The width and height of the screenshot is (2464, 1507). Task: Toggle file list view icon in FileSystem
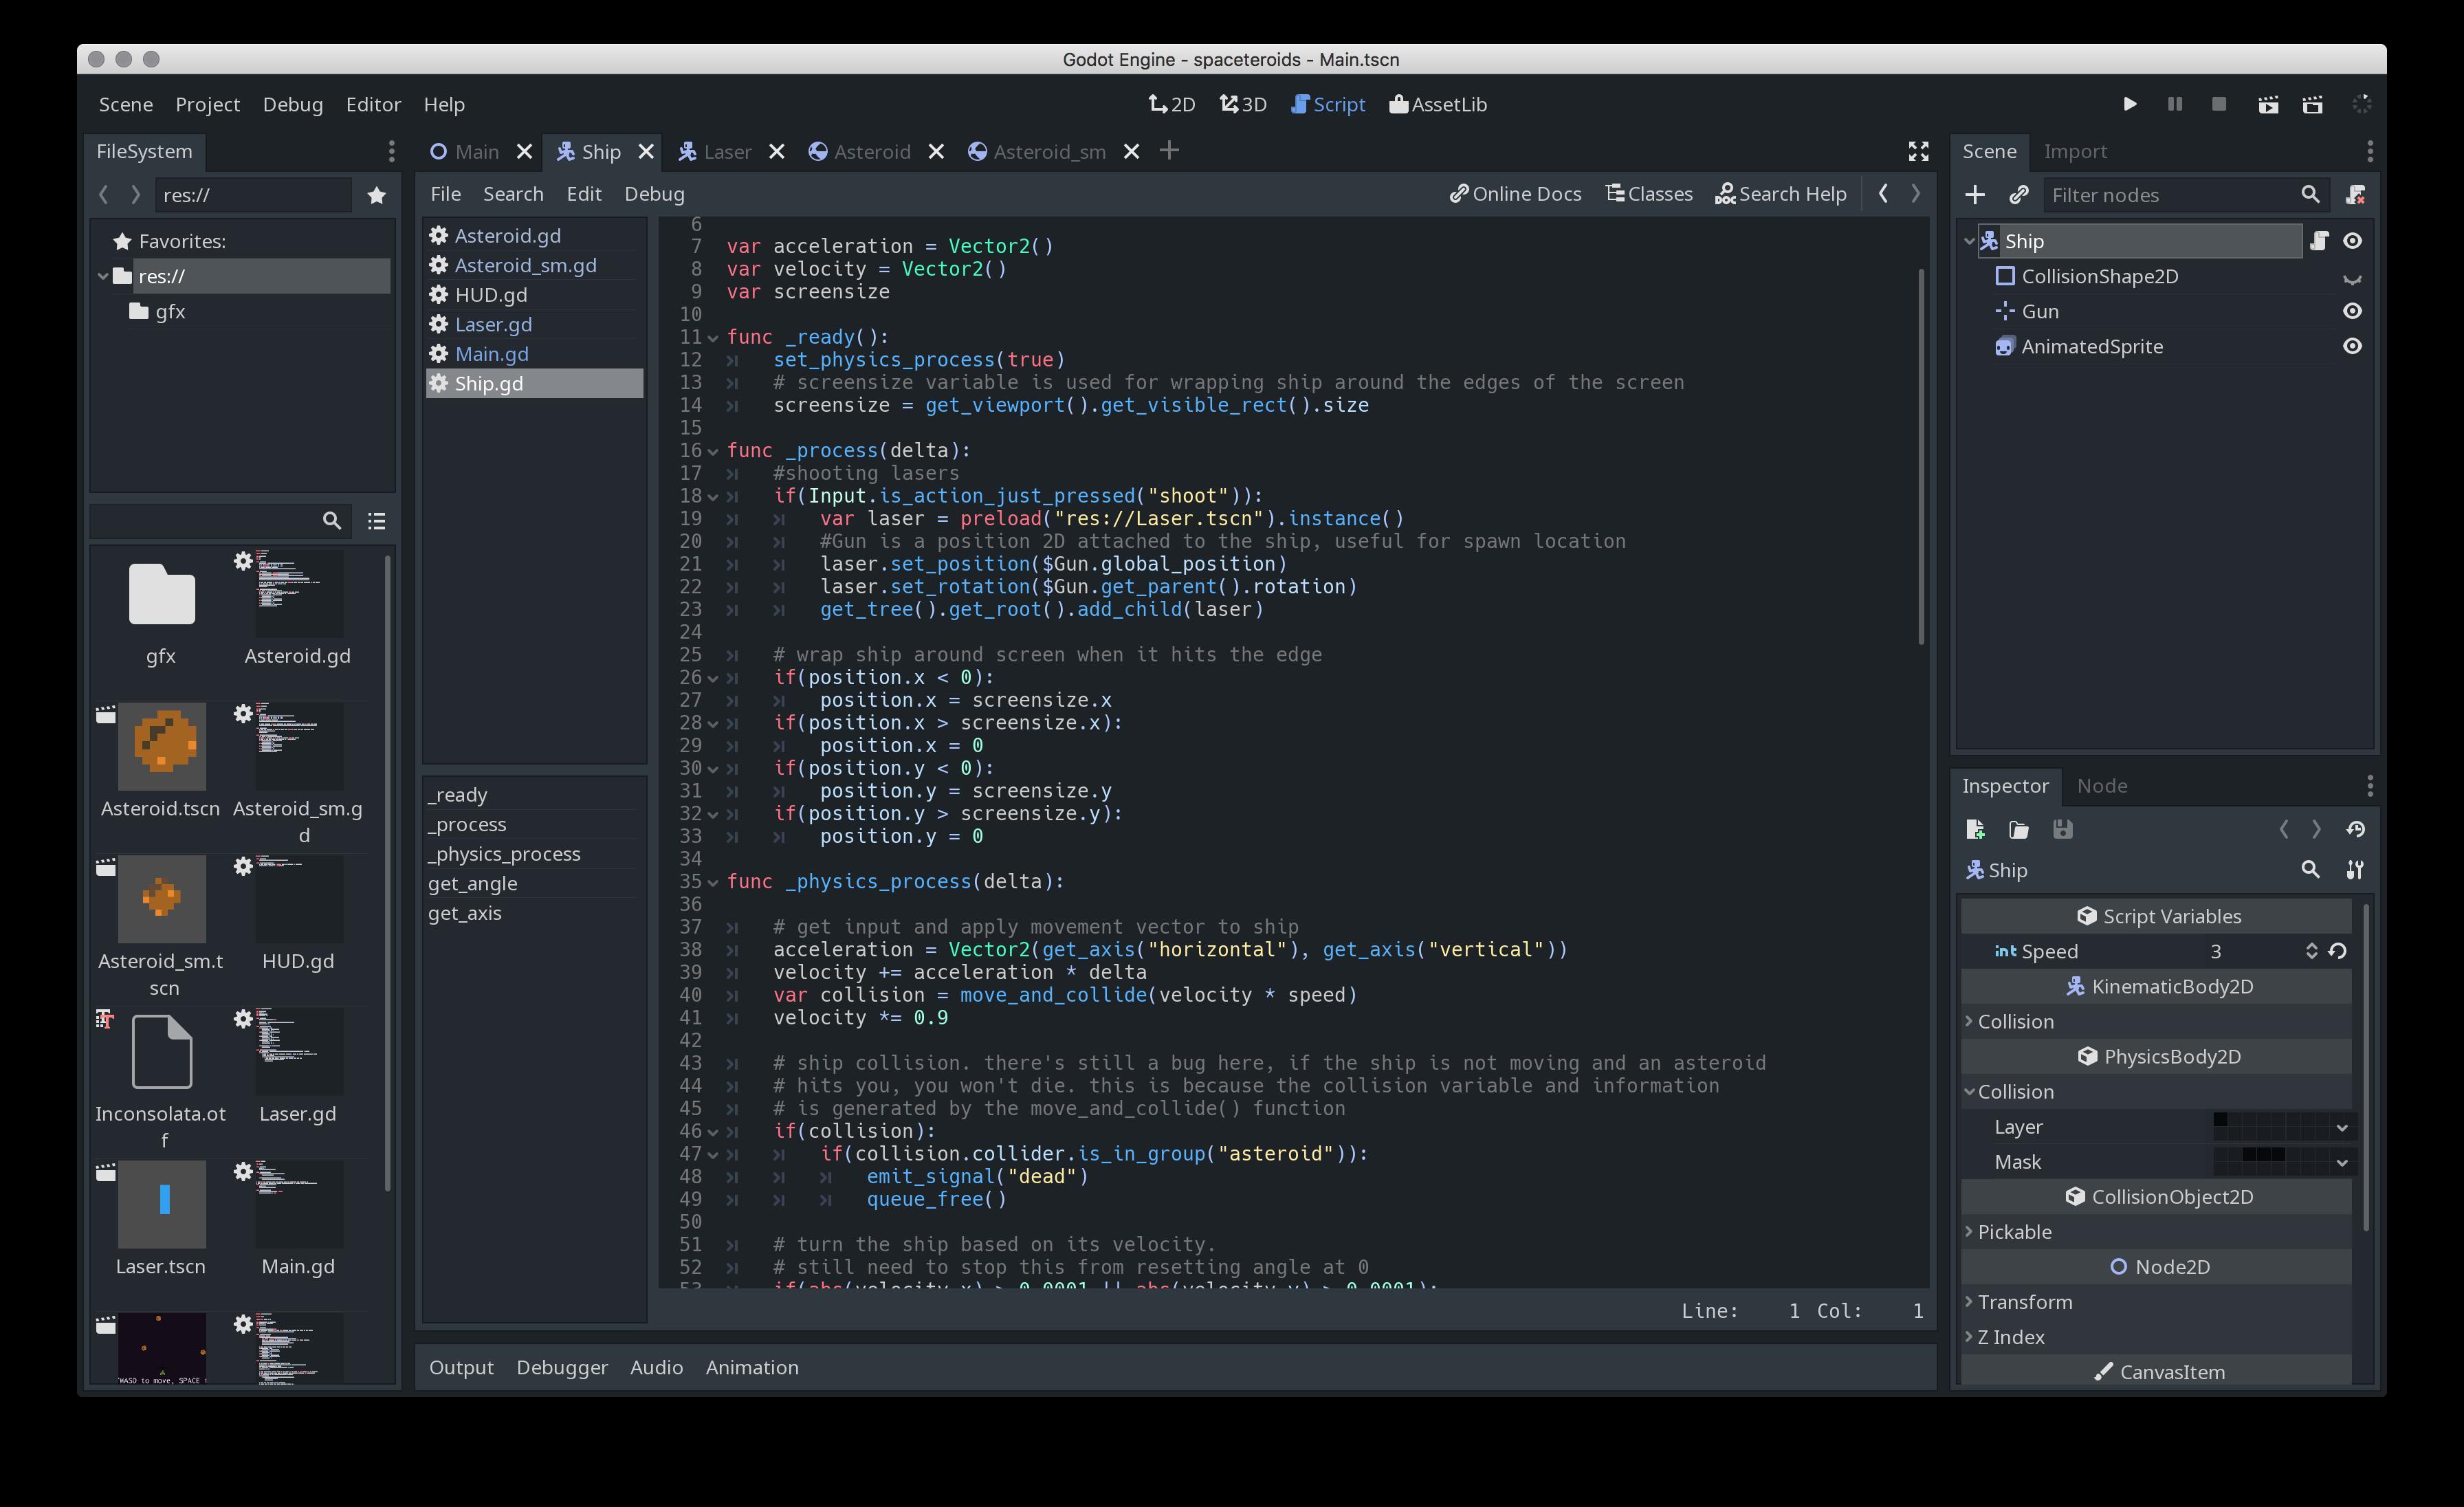pyautogui.click(x=376, y=521)
